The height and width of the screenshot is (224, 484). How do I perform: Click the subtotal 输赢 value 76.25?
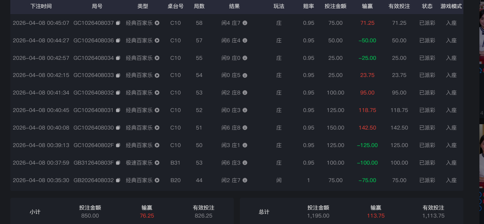click(x=147, y=216)
